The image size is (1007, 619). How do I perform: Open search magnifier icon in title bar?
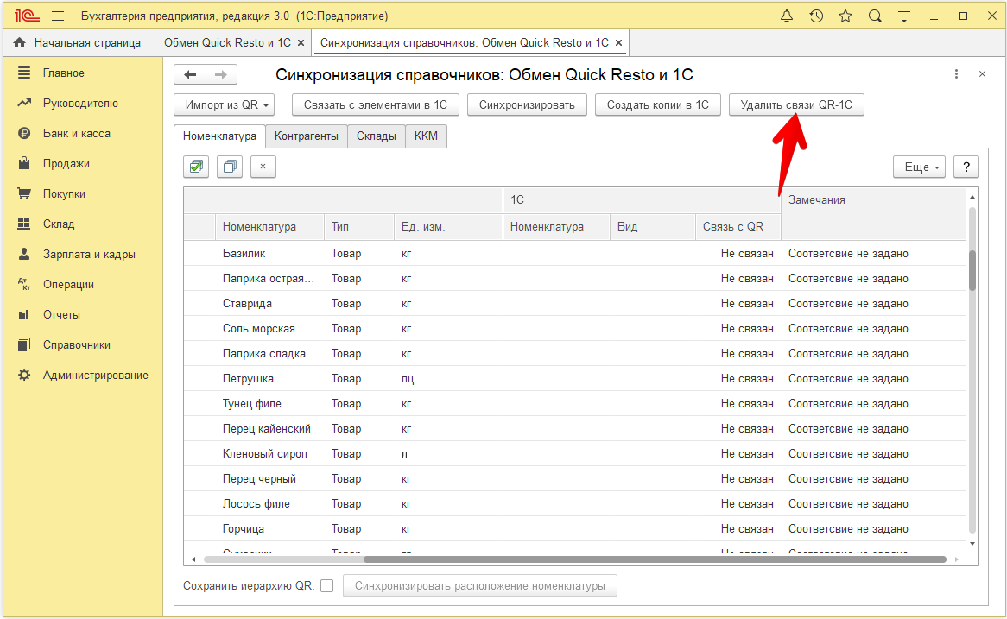pos(875,16)
